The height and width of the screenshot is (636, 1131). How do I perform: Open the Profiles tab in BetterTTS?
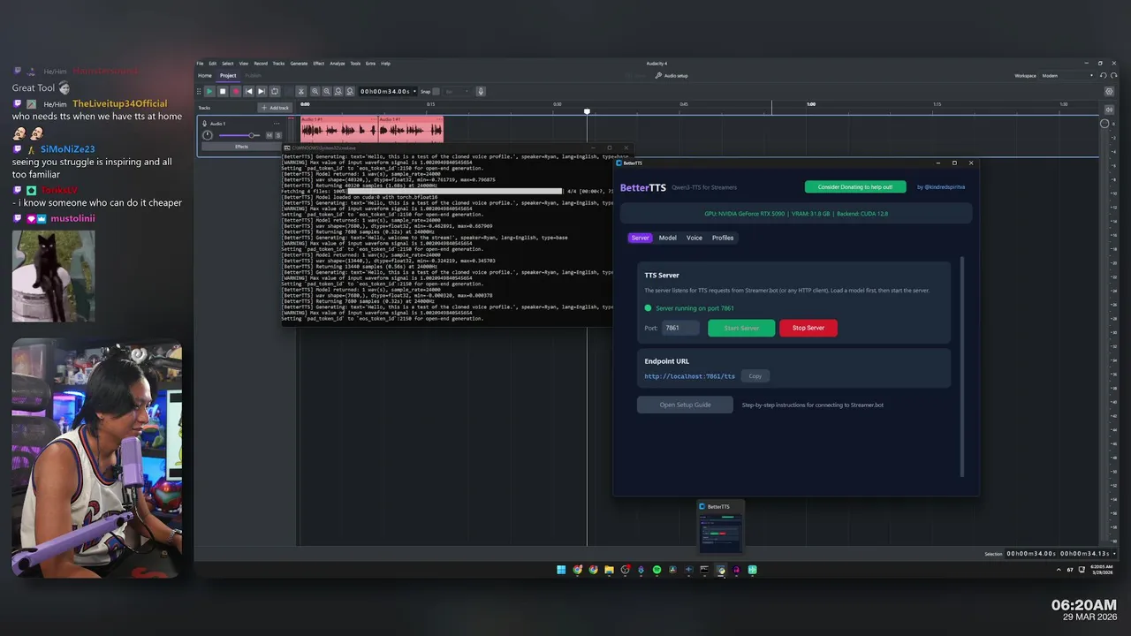[723, 238]
